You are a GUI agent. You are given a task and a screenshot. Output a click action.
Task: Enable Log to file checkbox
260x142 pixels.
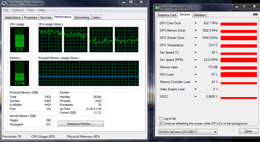pos(161,119)
